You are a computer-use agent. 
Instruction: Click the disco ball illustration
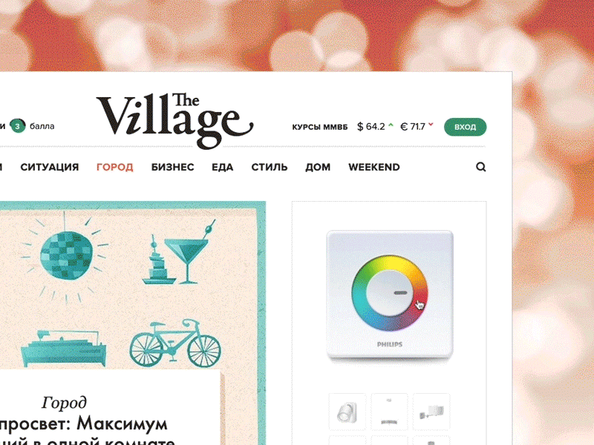66,256
